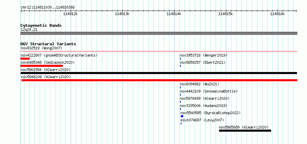
Task: Click the blue block under nsv5540585
Action: [182, 116]
